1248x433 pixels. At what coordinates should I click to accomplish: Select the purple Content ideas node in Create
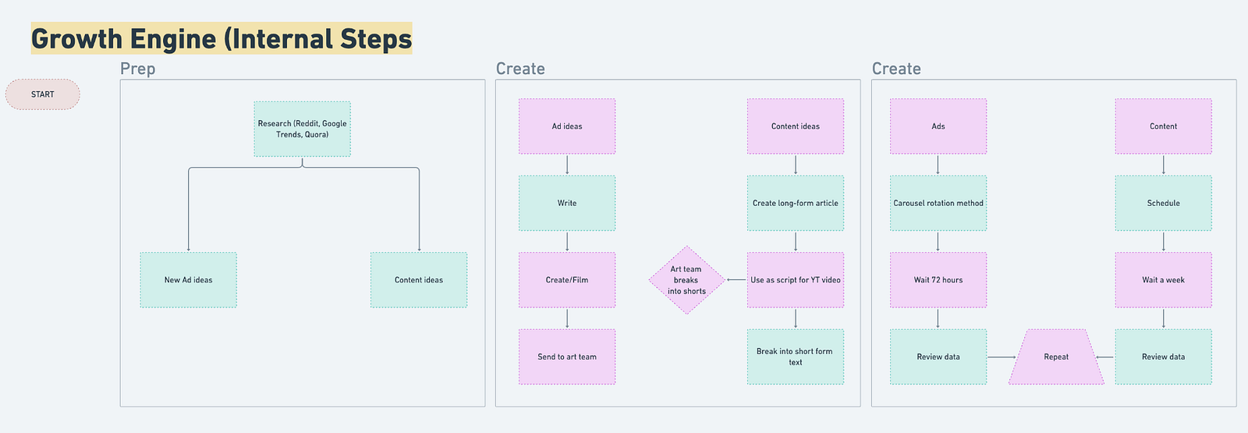coord(796,126)
